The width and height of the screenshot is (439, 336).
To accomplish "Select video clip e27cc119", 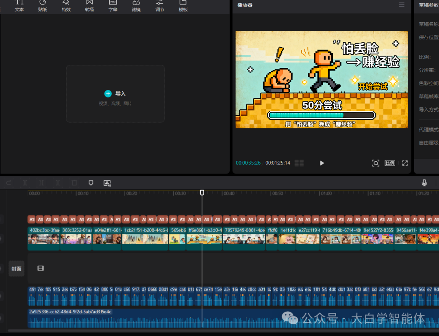I will (308, 238).
